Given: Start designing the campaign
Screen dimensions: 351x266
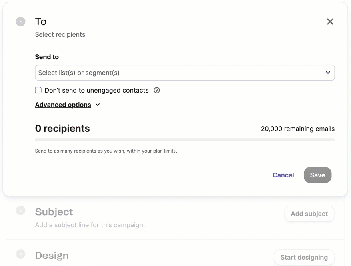Looking at the screenshot, I should [x=304, y=257].
